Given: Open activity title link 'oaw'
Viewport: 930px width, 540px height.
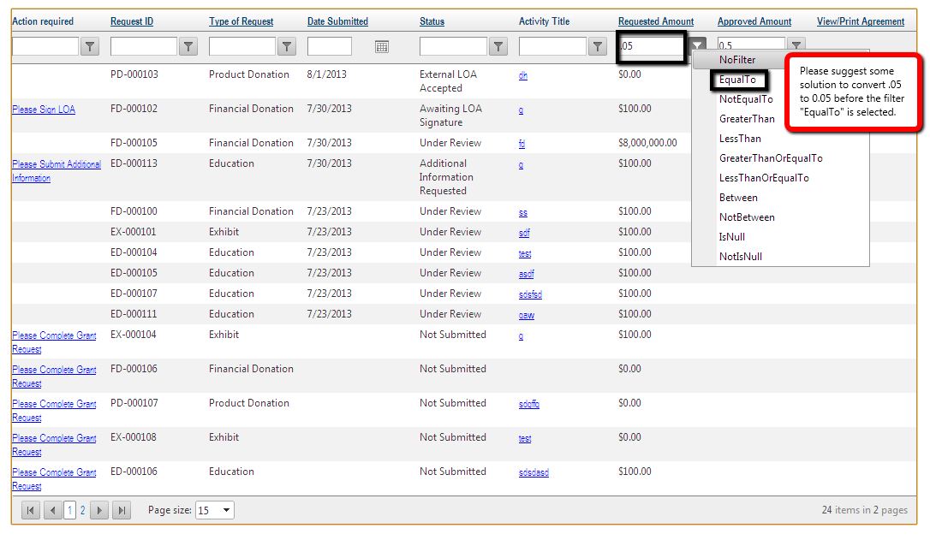Looking at the screenshot, I should (x=527, y=315).
